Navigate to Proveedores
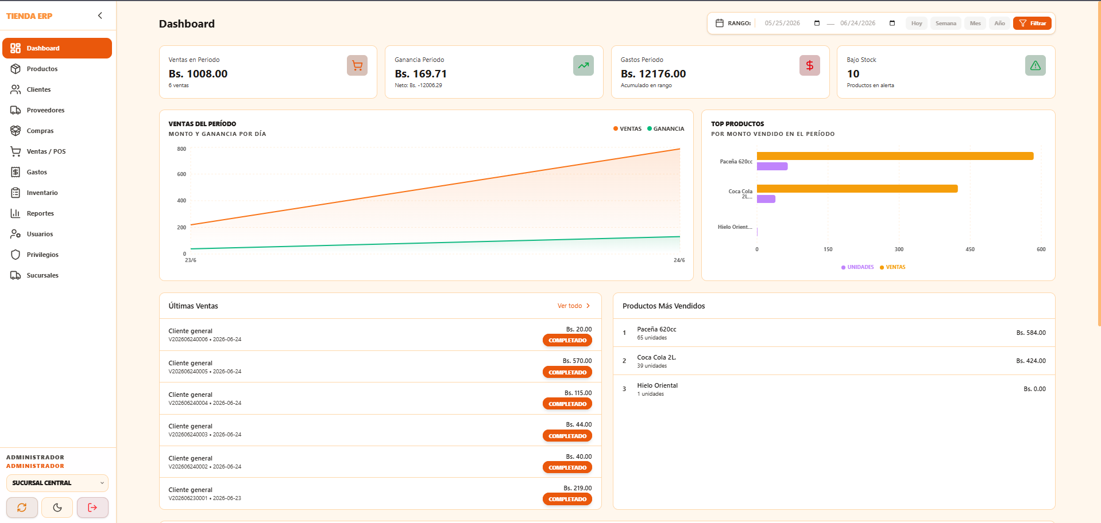 tap(57, 110)
